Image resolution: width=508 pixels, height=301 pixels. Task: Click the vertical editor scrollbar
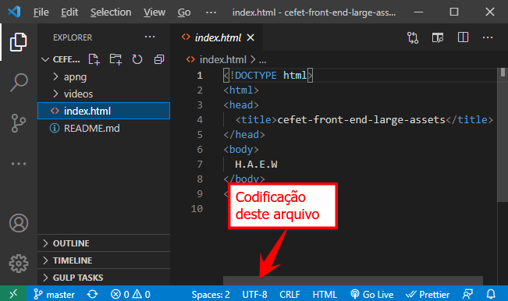click(x=503, y=136)
